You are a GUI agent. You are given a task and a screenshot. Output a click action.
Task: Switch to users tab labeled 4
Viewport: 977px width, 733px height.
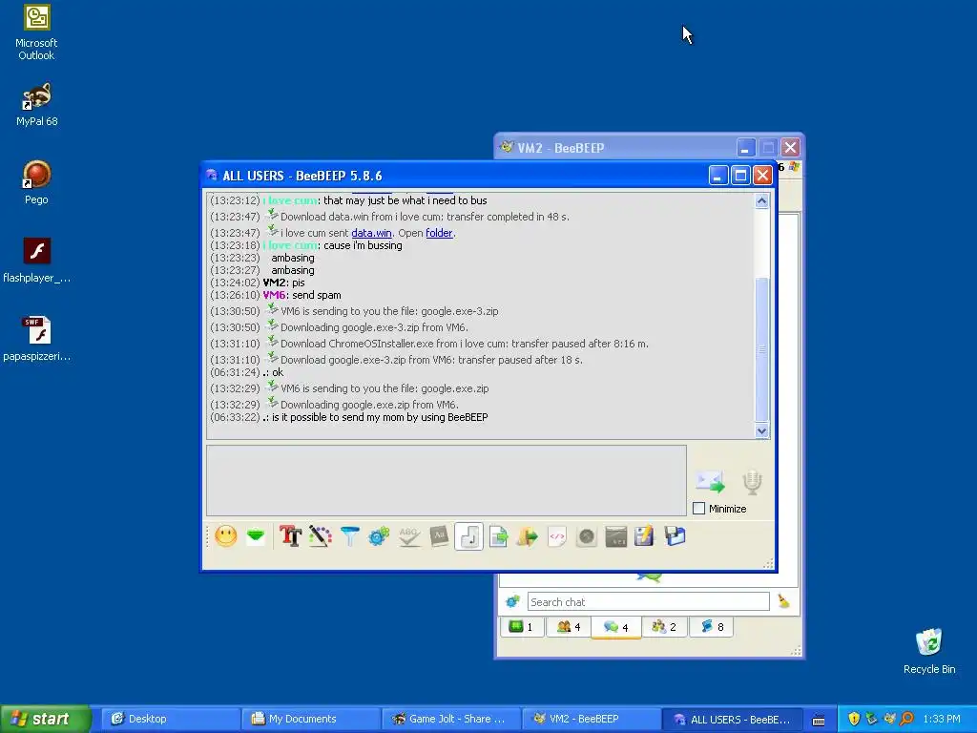(x=570, y=627)
